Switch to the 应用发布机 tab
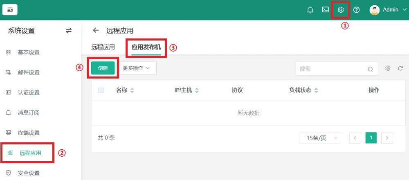 (x=146, y=47)
